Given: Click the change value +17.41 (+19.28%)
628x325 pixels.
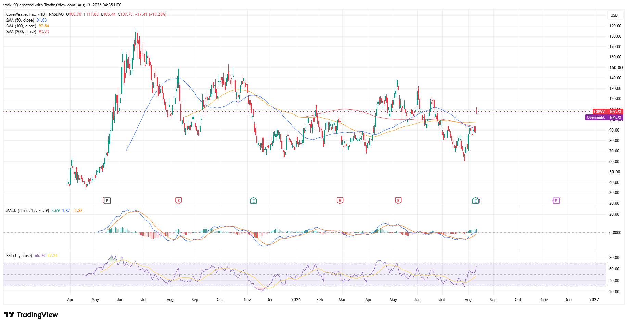Looking at the screenshot, I should 151,14.
